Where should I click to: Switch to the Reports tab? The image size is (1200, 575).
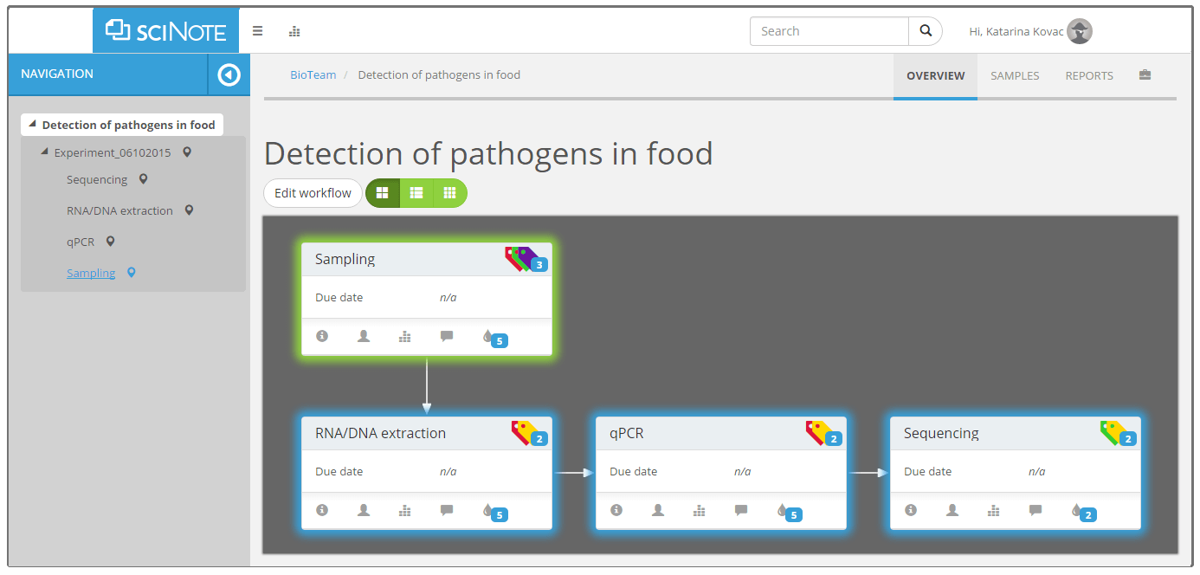tap(1089, 75)
